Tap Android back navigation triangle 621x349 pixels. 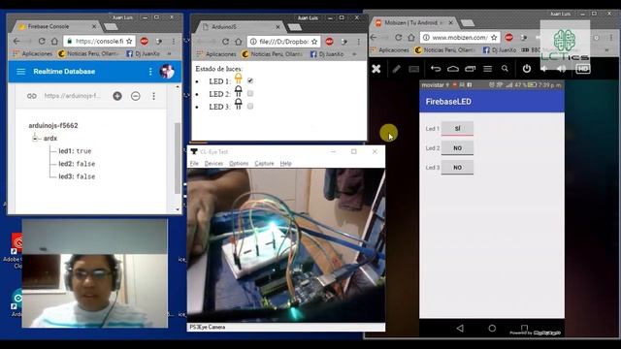(460, 328)
